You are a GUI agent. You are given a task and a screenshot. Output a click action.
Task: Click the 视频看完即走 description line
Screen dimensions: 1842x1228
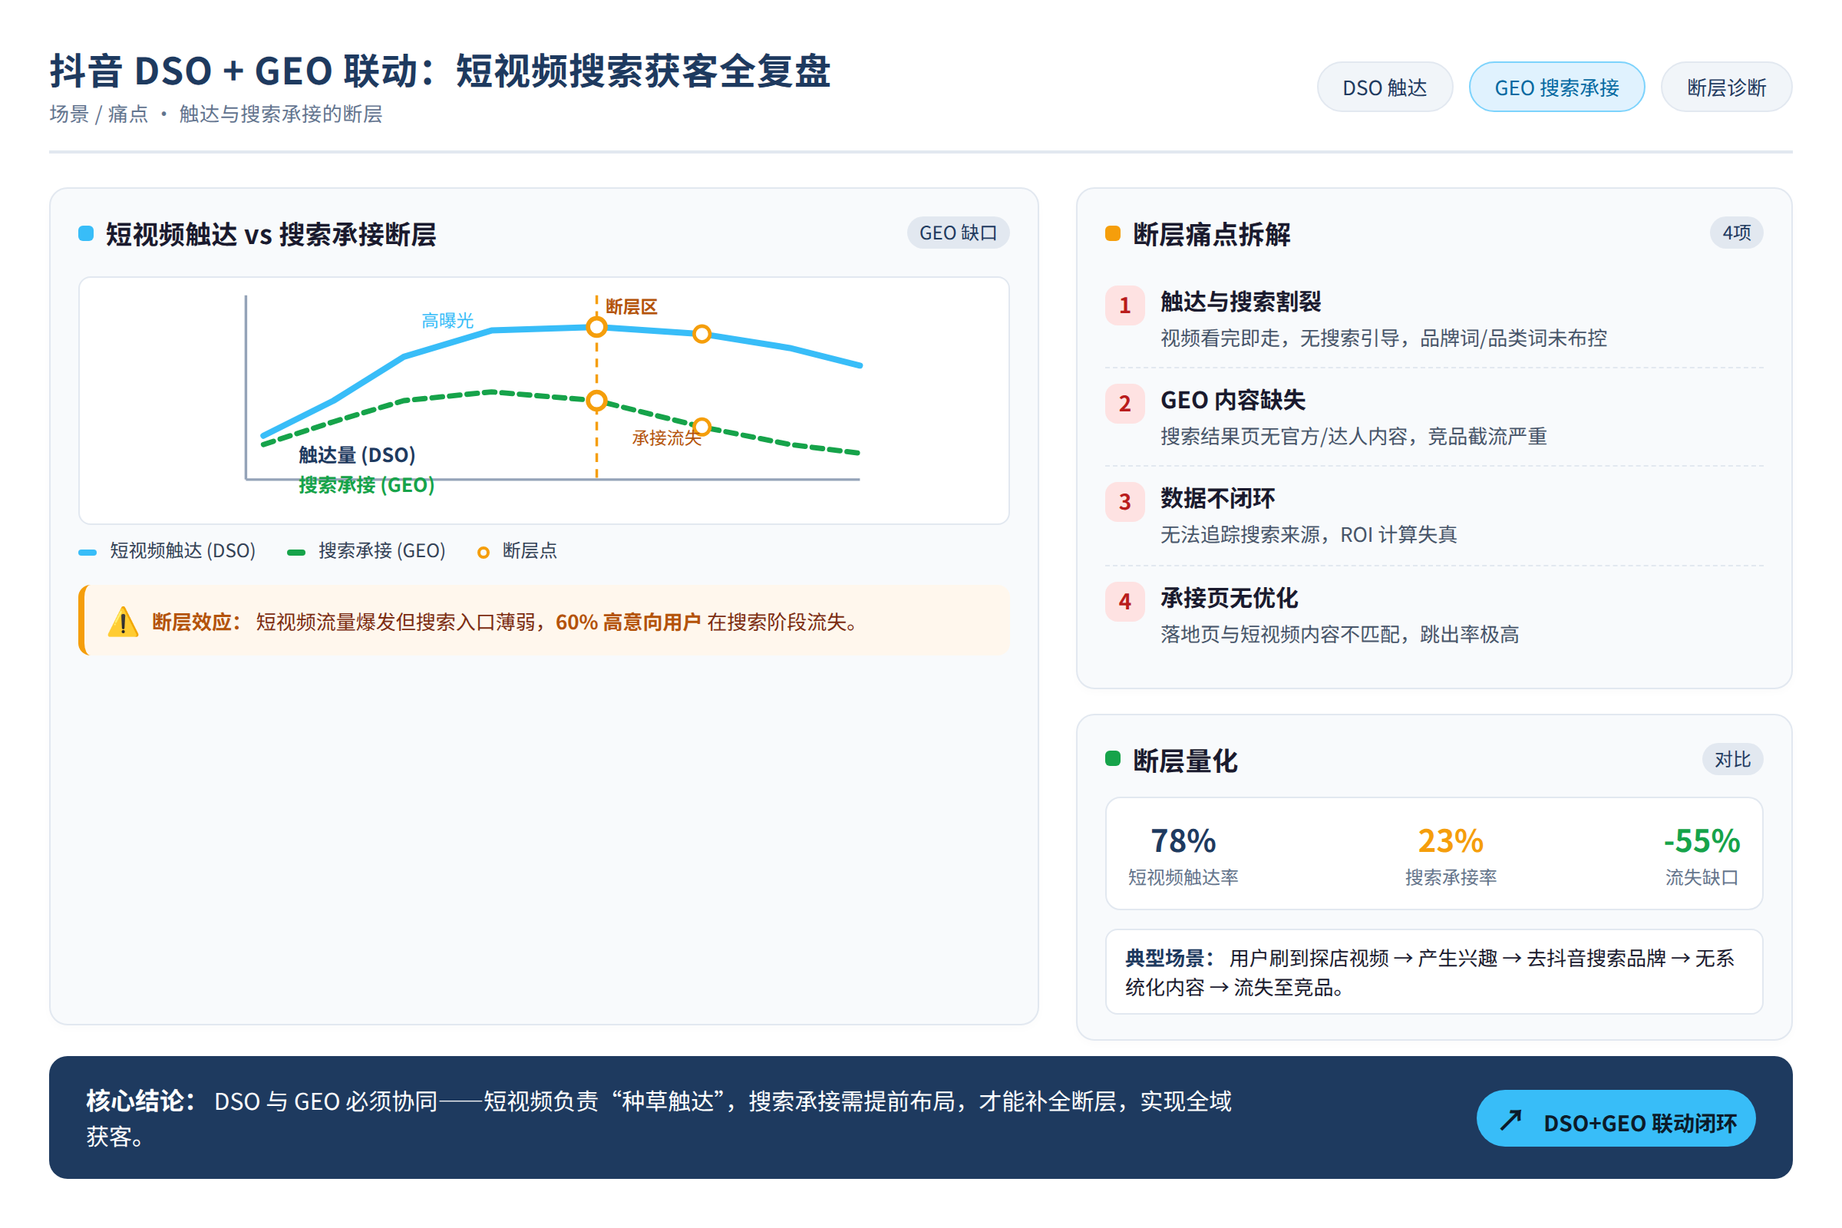click(x=1383, y=338)
